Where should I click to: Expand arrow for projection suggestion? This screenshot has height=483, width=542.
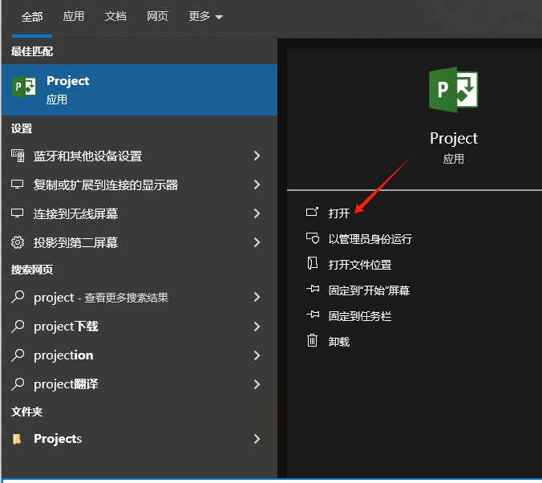[257, 355]
